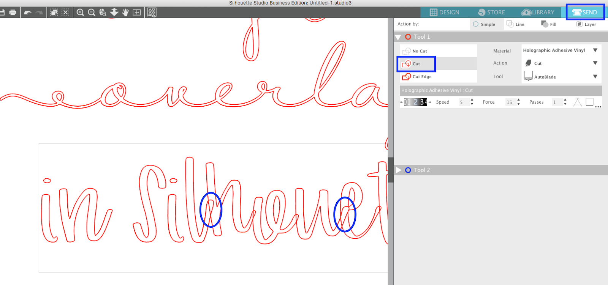Click the "Action by:" label
Screen dimensions: 608x285
pyautogui.click(x=408, y=24)
